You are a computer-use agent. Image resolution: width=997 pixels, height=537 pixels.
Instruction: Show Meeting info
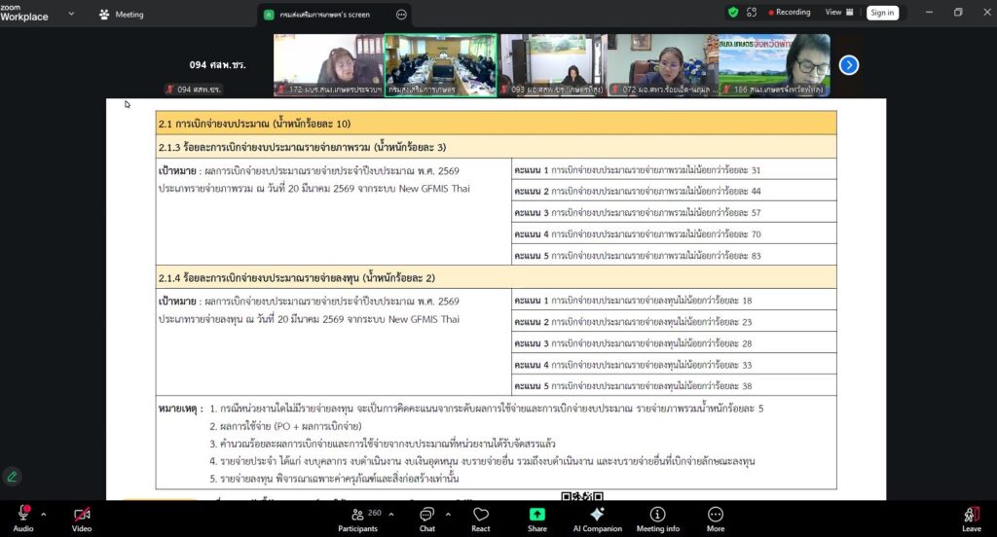[657, 516]
